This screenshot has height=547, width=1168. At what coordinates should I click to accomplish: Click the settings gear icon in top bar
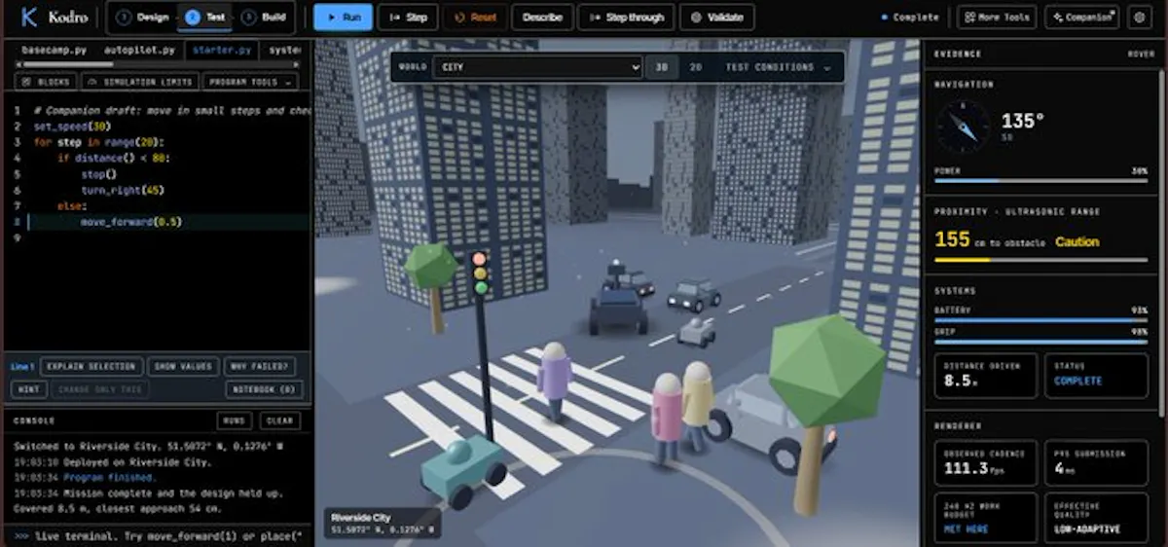[1138, 17]
